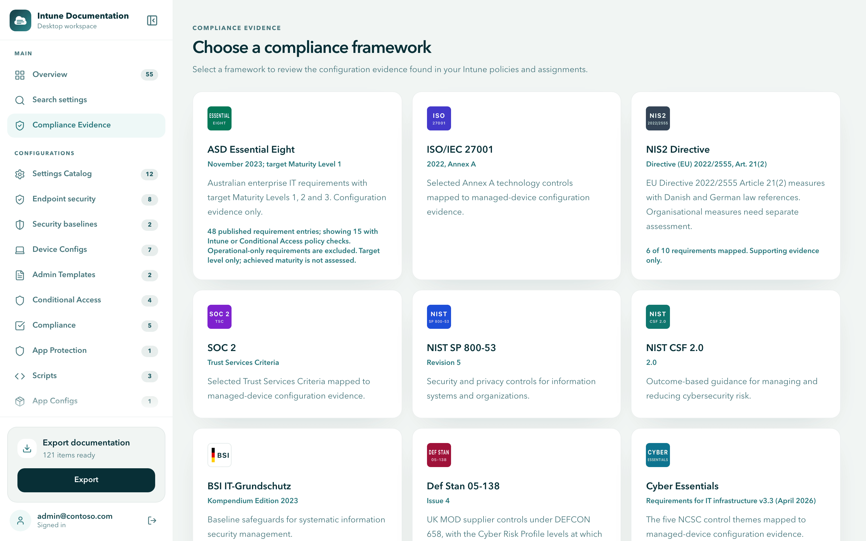866x541 pixels.
Task: Click '6 of 10 requirements mapped' note
Action: (732, 255)
